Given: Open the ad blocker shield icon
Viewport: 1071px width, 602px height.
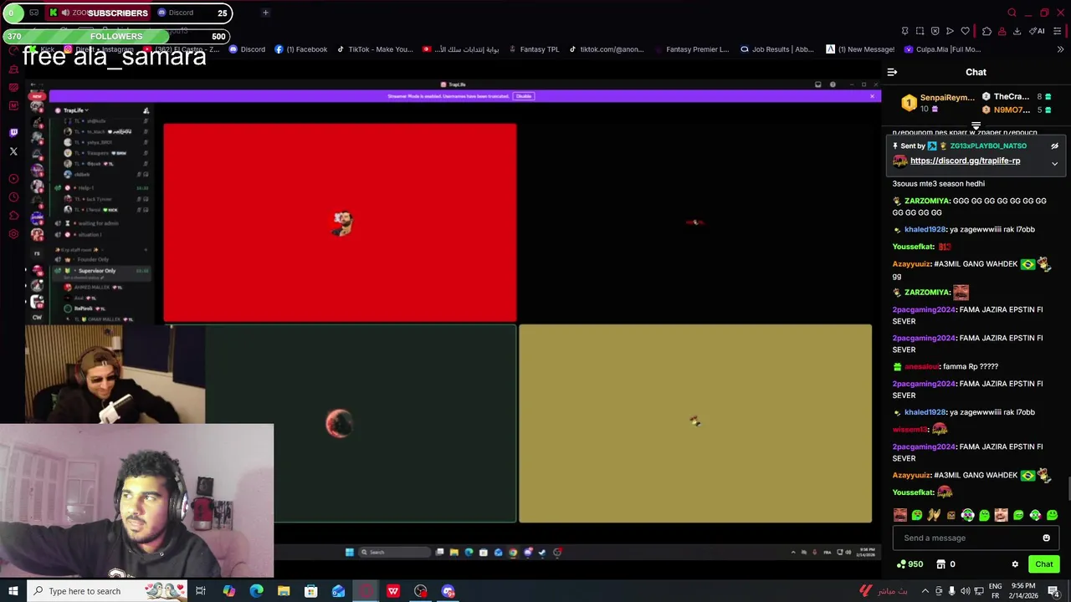Looking at the screenshot, I should (935, 31).
